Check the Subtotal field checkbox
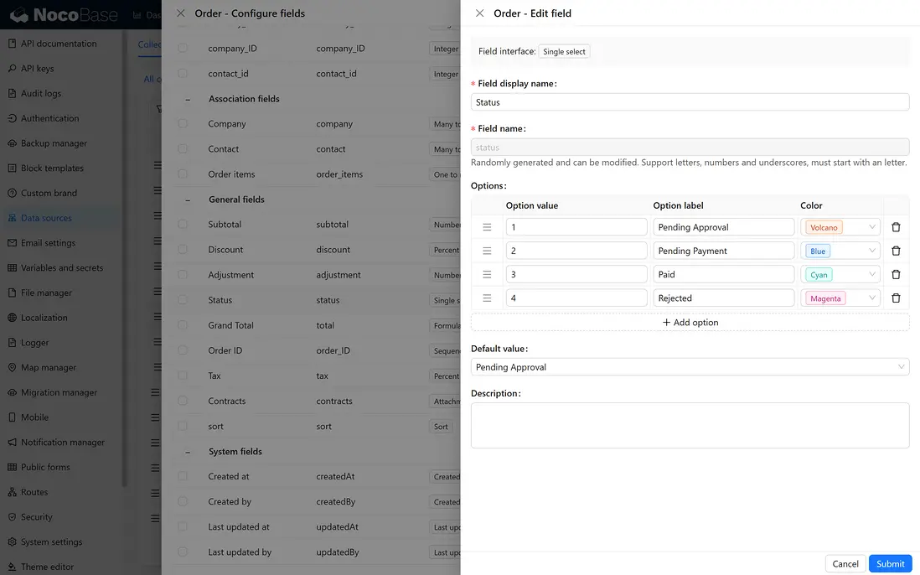This screenshot has height=575, width=920. 183,225
